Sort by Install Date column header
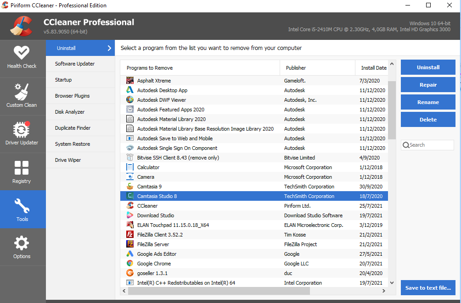 point(372,68)
